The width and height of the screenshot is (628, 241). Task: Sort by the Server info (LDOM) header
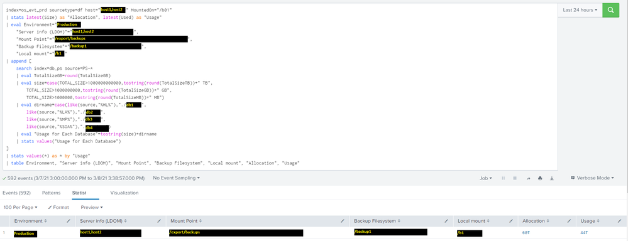point(104,221)
